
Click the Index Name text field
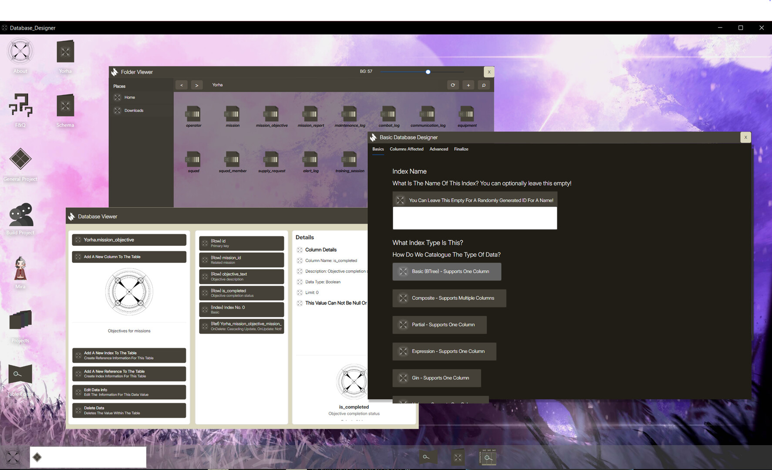[x=475, y=218]
